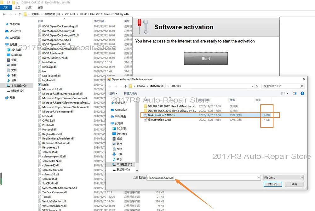
Task: Select FileActivation CARS(1) file in the dialog
Action: click(207, 115)
